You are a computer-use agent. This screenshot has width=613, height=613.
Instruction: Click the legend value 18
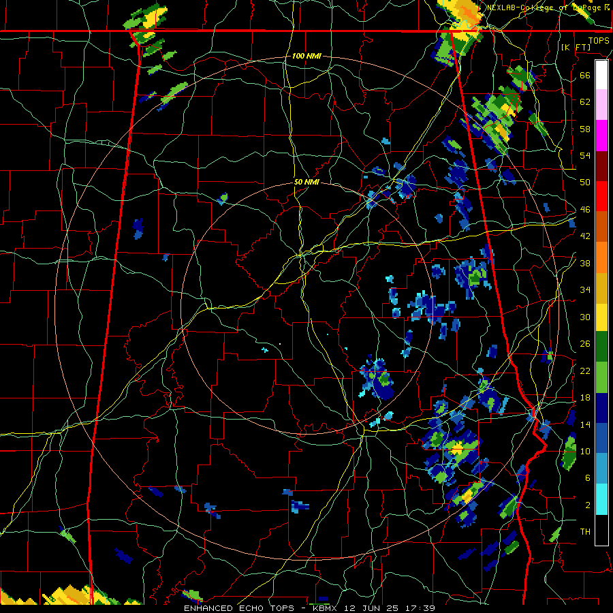click(585, 398)
